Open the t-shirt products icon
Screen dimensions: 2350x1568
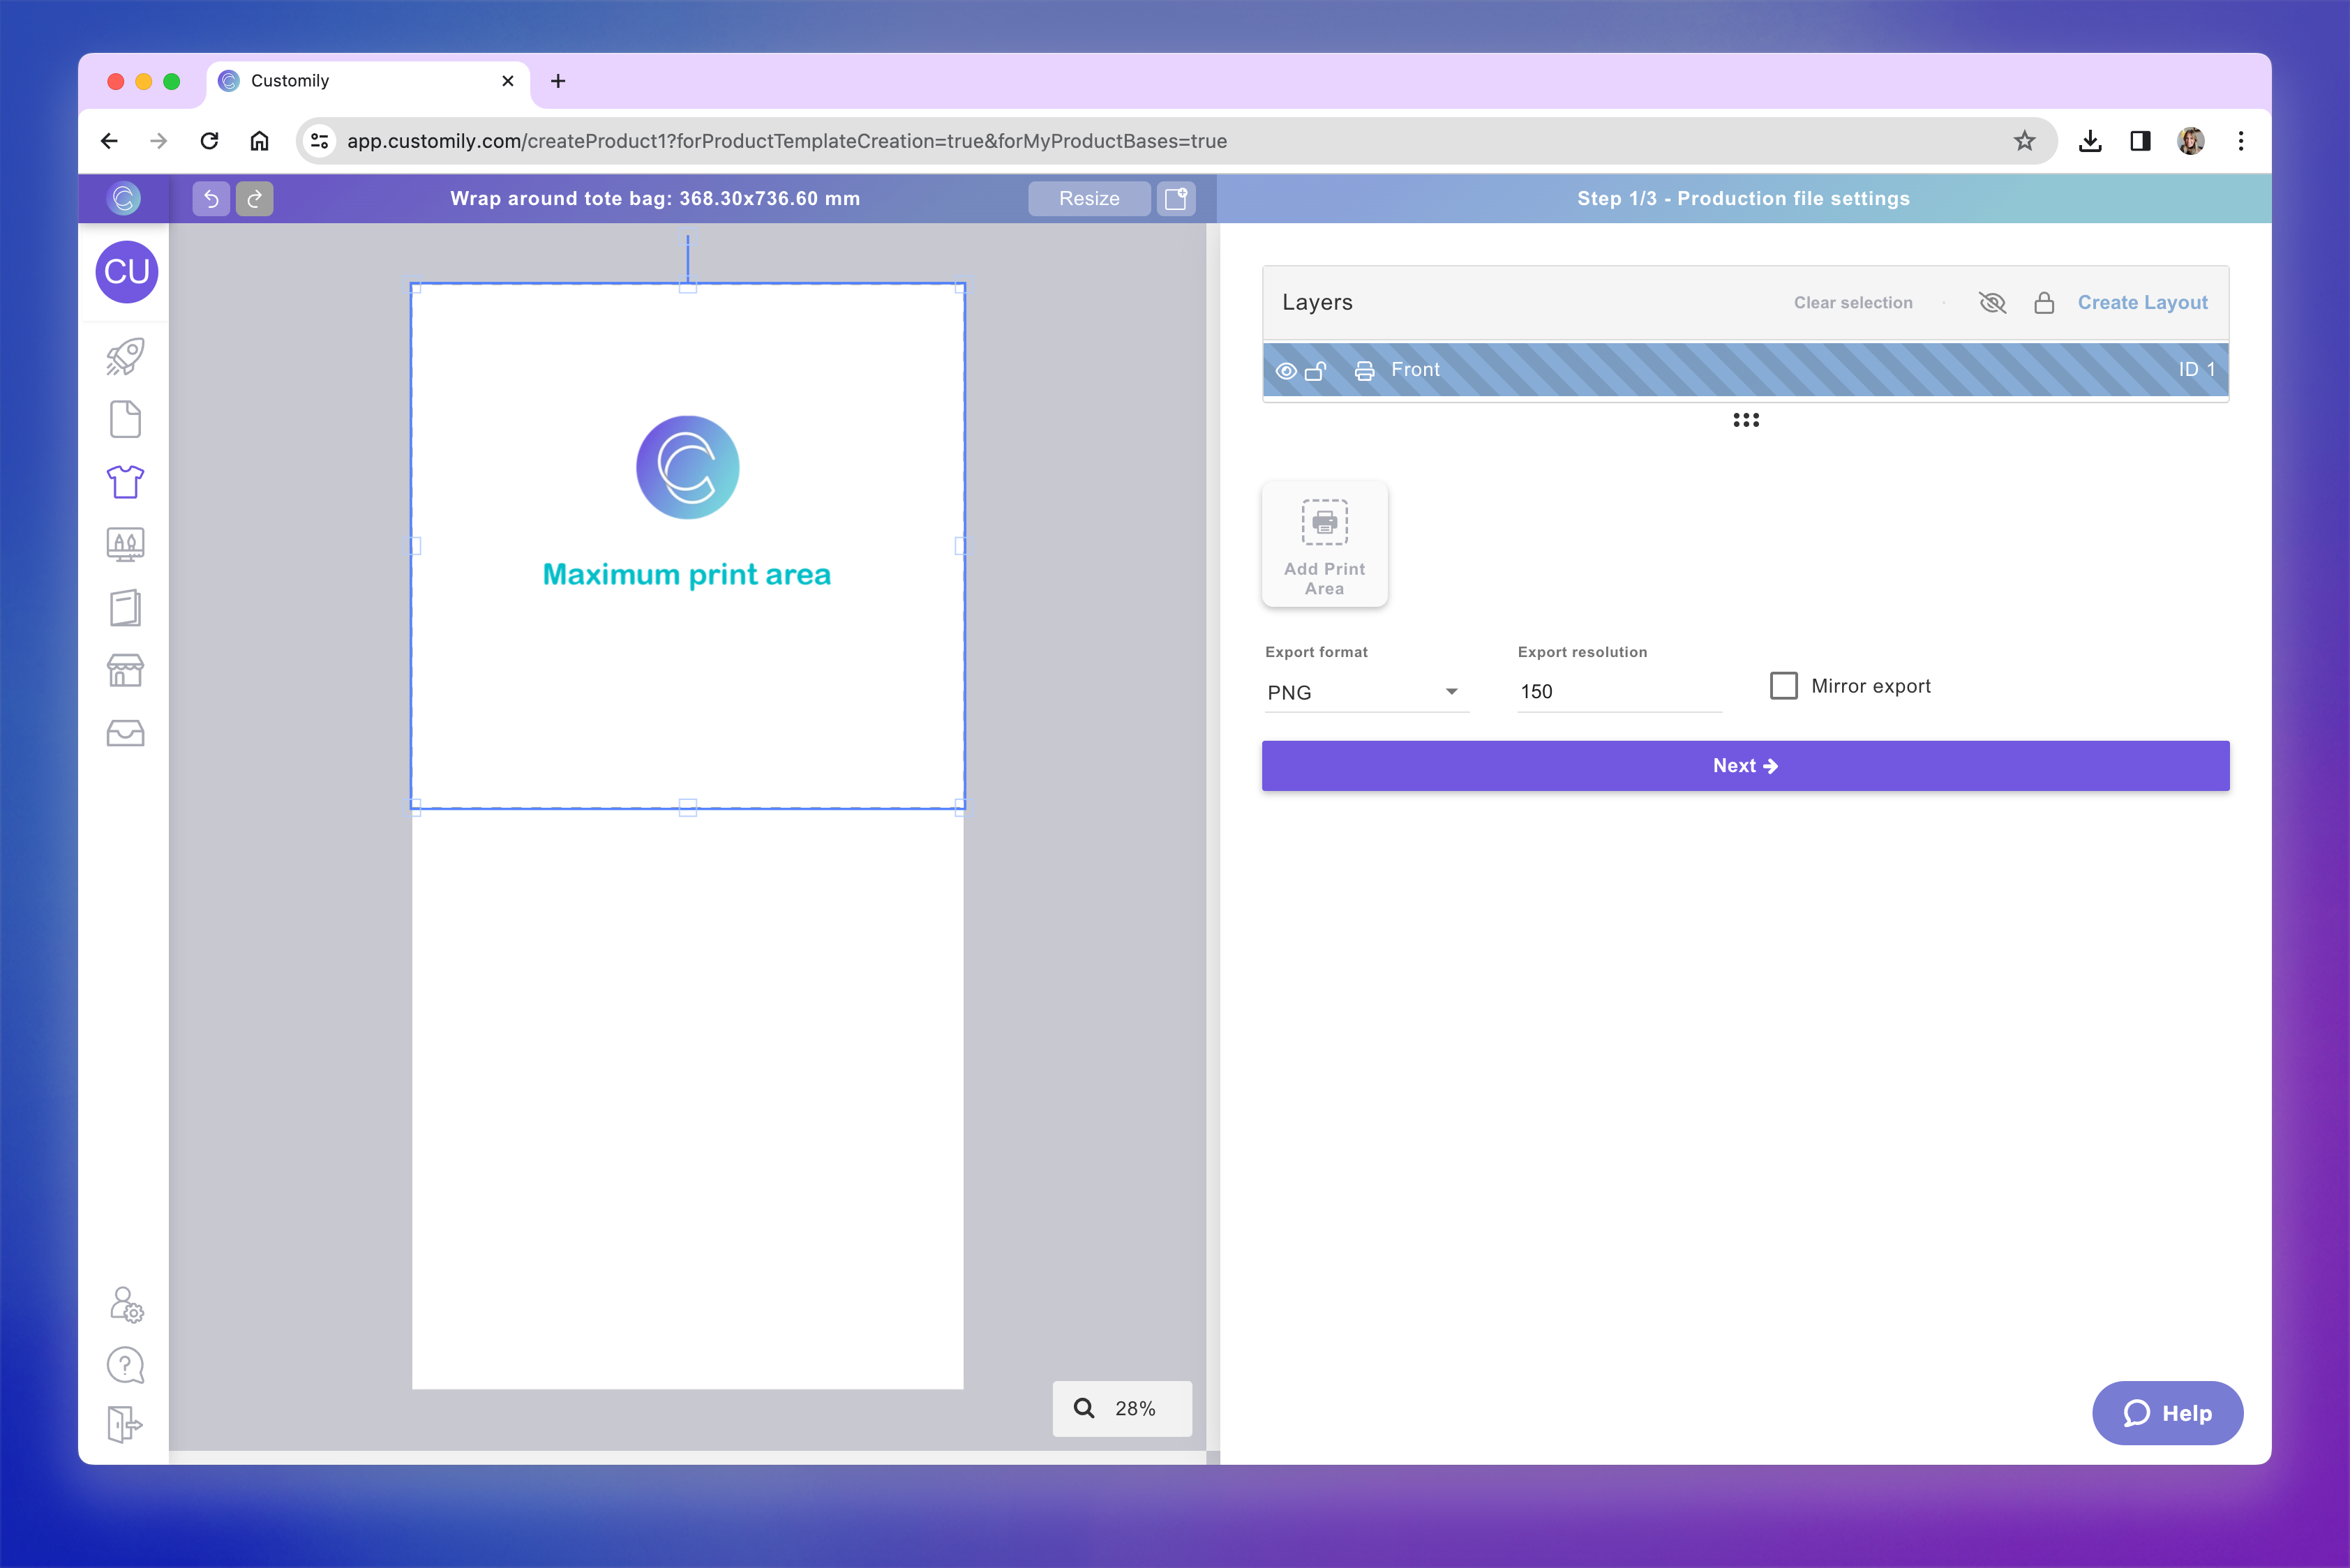[x=125, y=482]
